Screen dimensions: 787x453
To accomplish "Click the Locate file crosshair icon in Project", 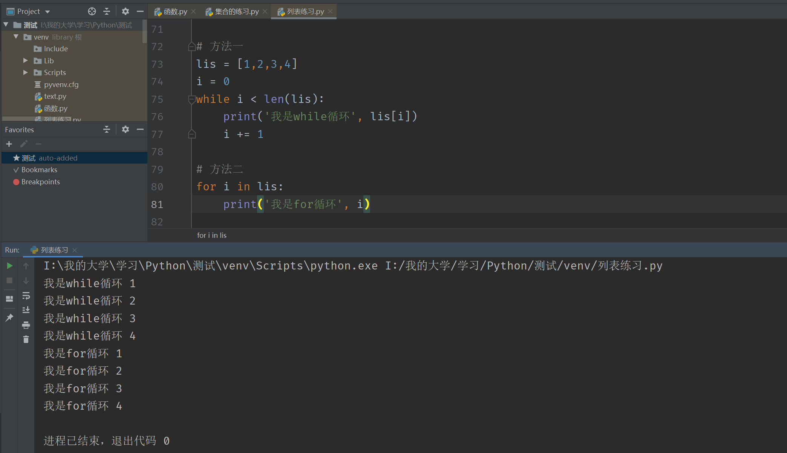I will pyautogui.click(x=92, y=11).
